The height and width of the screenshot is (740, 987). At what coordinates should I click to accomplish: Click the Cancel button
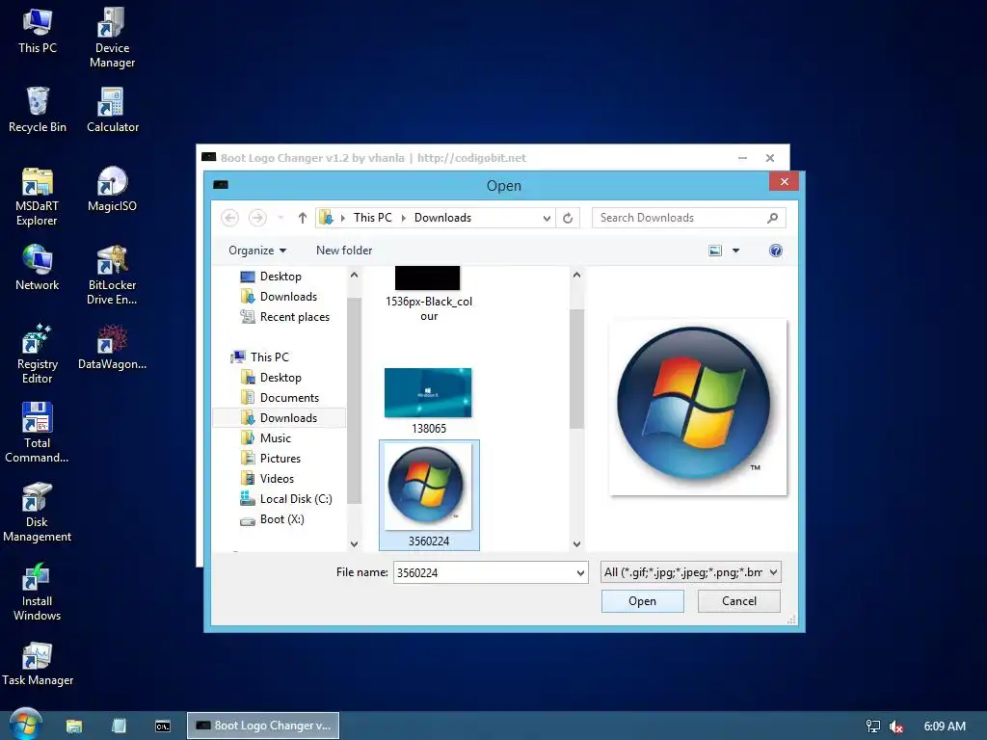pos(739,601)
